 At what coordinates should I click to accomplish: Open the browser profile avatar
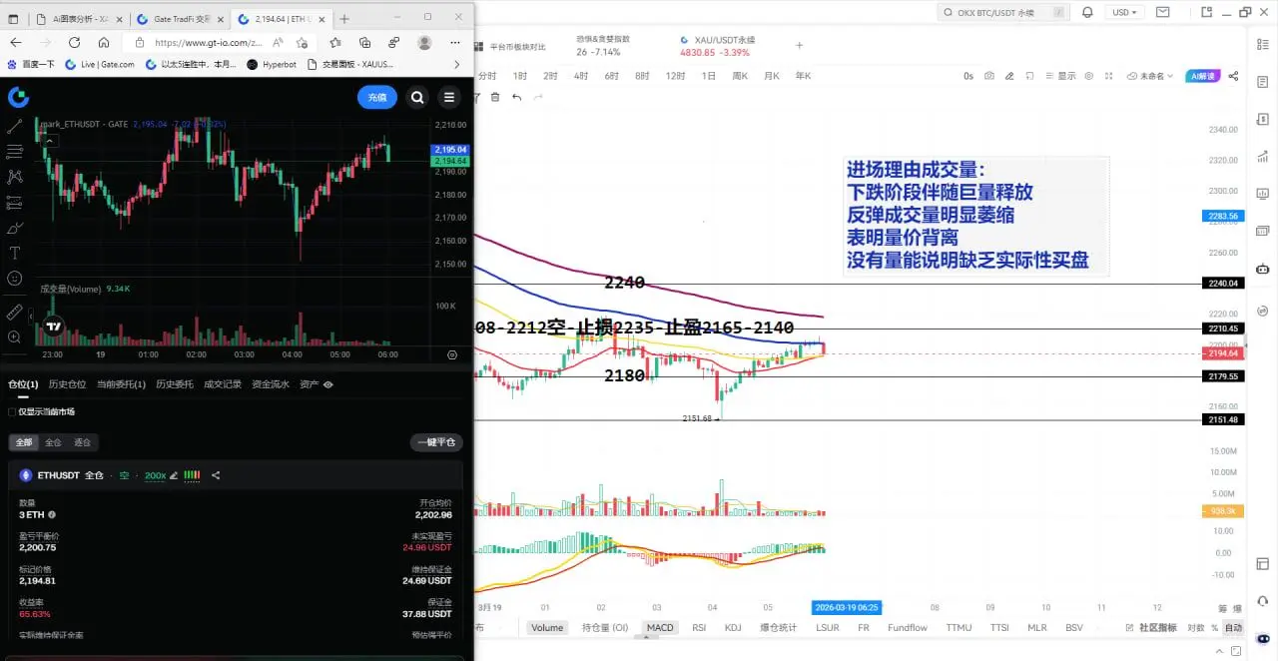click(424, 43)
